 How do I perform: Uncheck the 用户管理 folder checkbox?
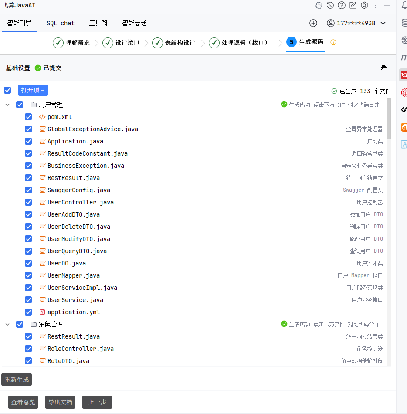(20, 105)
